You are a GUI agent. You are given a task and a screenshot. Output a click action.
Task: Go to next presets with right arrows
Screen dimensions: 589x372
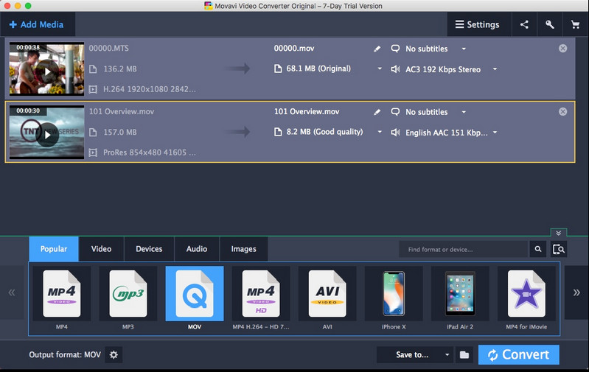tap(576, 292)
